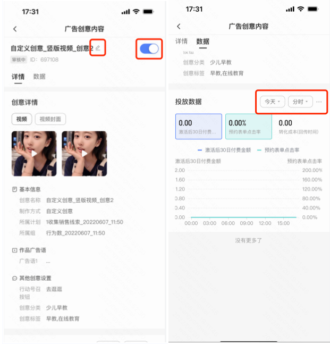The height and width of the screenshot is (344, 330).
Task: Open more options ellipsis in 投放数据
Action: pos(319,102)
